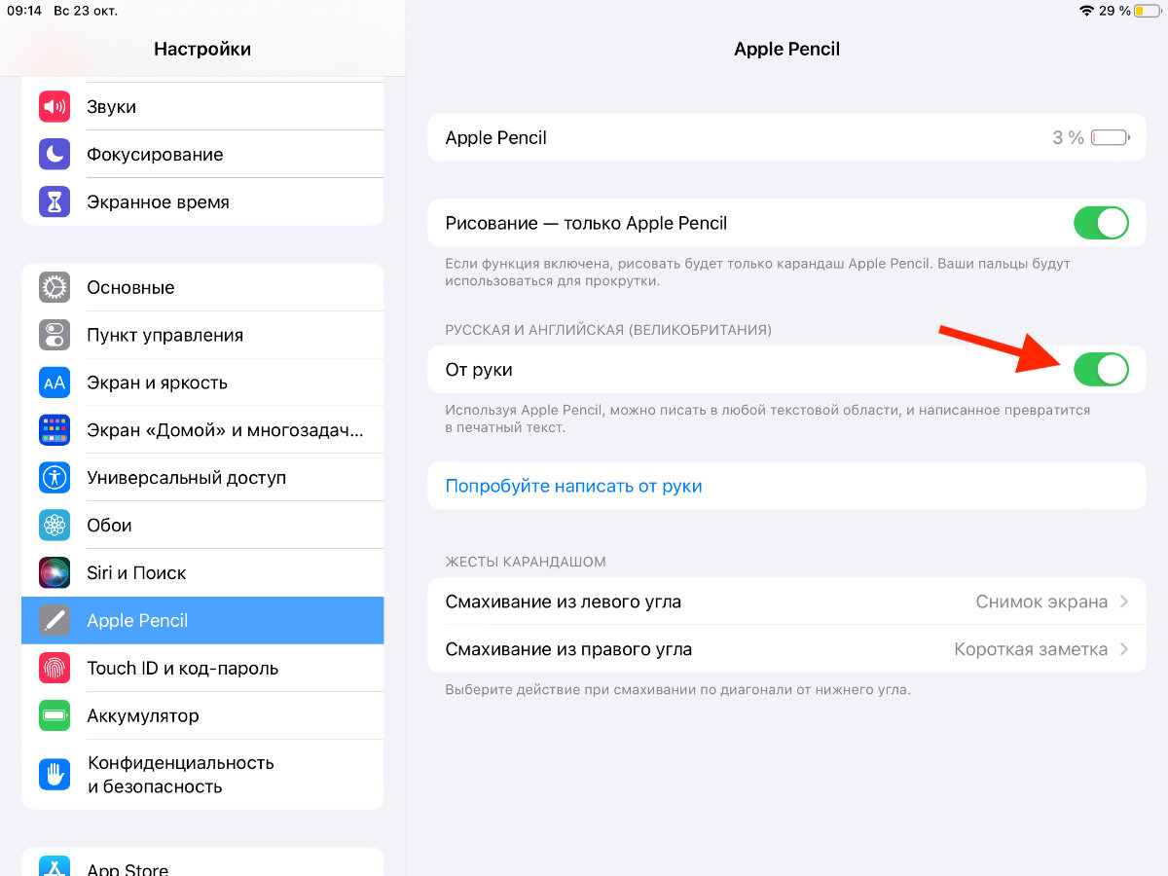Open Обои flower icon
Viewport: 1168px width, 876px height.
tap(55, 526)
